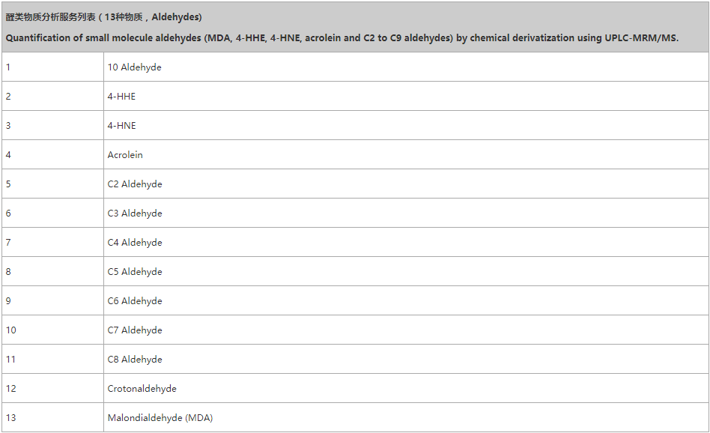Screen dimensions: 710x433
Task: Click the 4-HNE row text
Action: click(121, 126)
